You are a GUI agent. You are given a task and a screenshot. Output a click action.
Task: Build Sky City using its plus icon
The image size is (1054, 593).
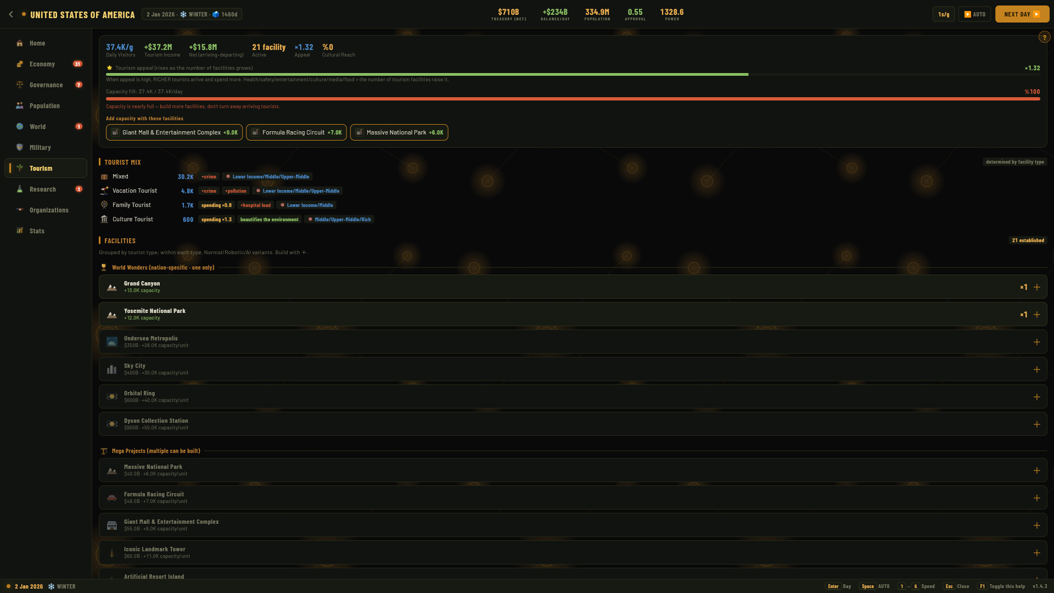(x=1037, y=370)
